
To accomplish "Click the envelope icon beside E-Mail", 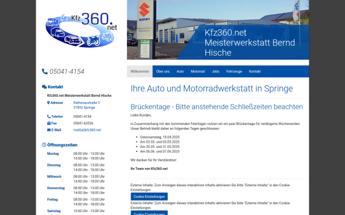I will pyautogui.click(x=49, y=130).
